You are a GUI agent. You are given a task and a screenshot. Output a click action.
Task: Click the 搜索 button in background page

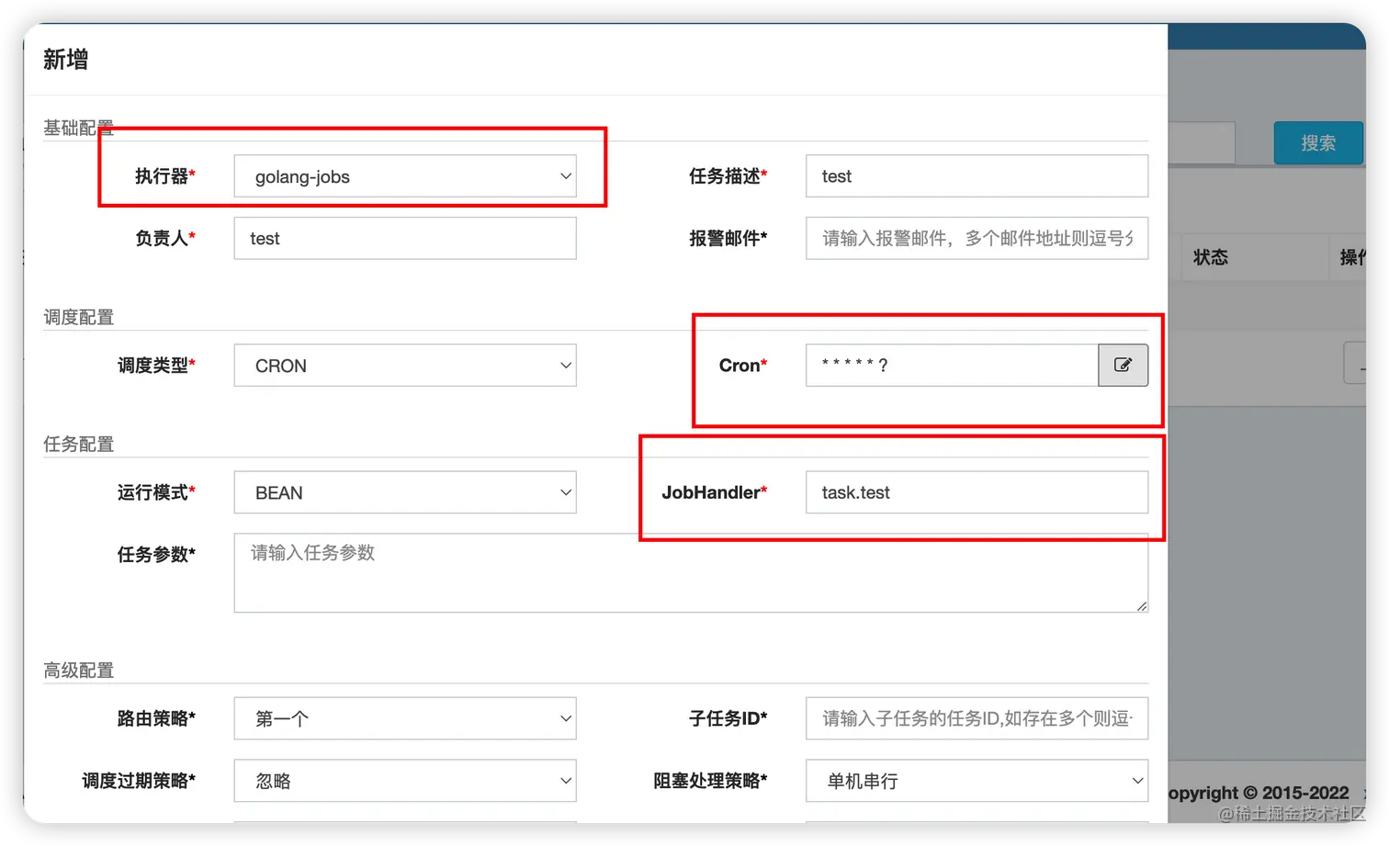coord(1318,143)
